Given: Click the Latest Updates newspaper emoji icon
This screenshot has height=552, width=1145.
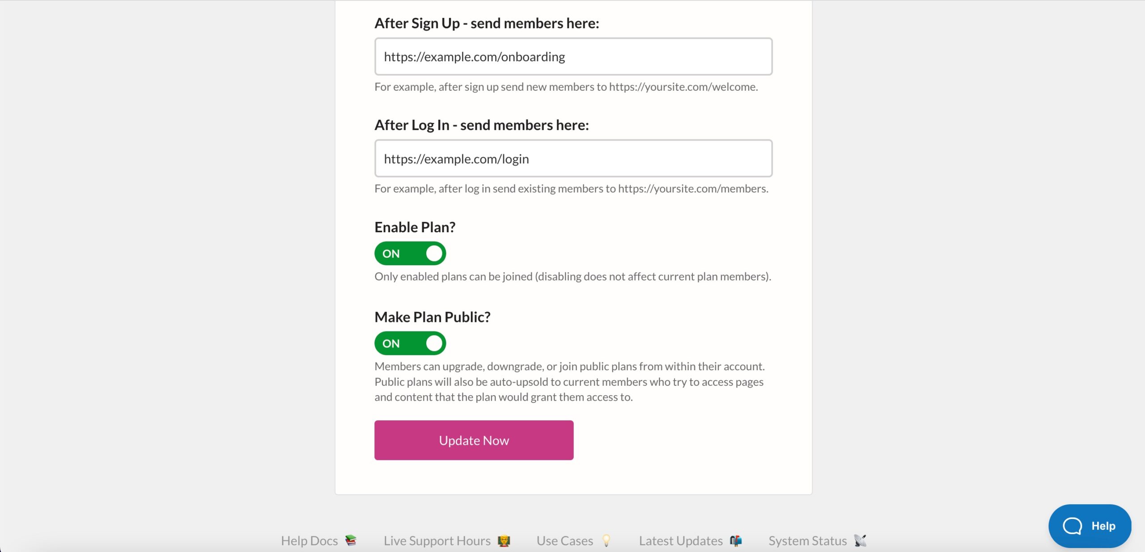Looking at the screenshot, I should (737, 540).
